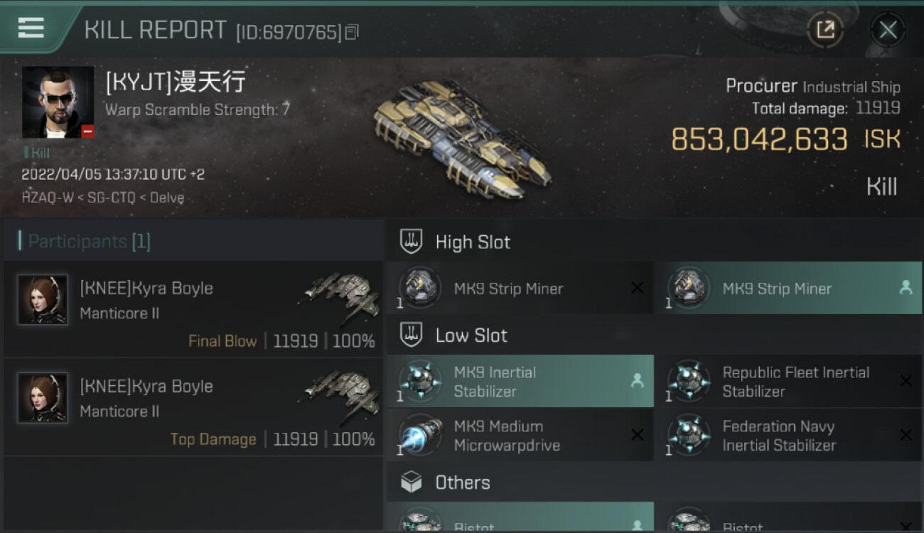The height and width of the screenshot is (533, 924).
Task: Copy the kill report ID
Action: tap(353, 32)
